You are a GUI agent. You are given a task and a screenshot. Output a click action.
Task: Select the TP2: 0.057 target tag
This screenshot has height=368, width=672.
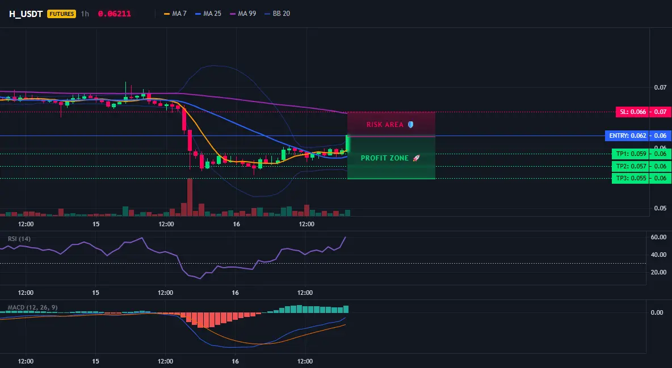(631, 166)
